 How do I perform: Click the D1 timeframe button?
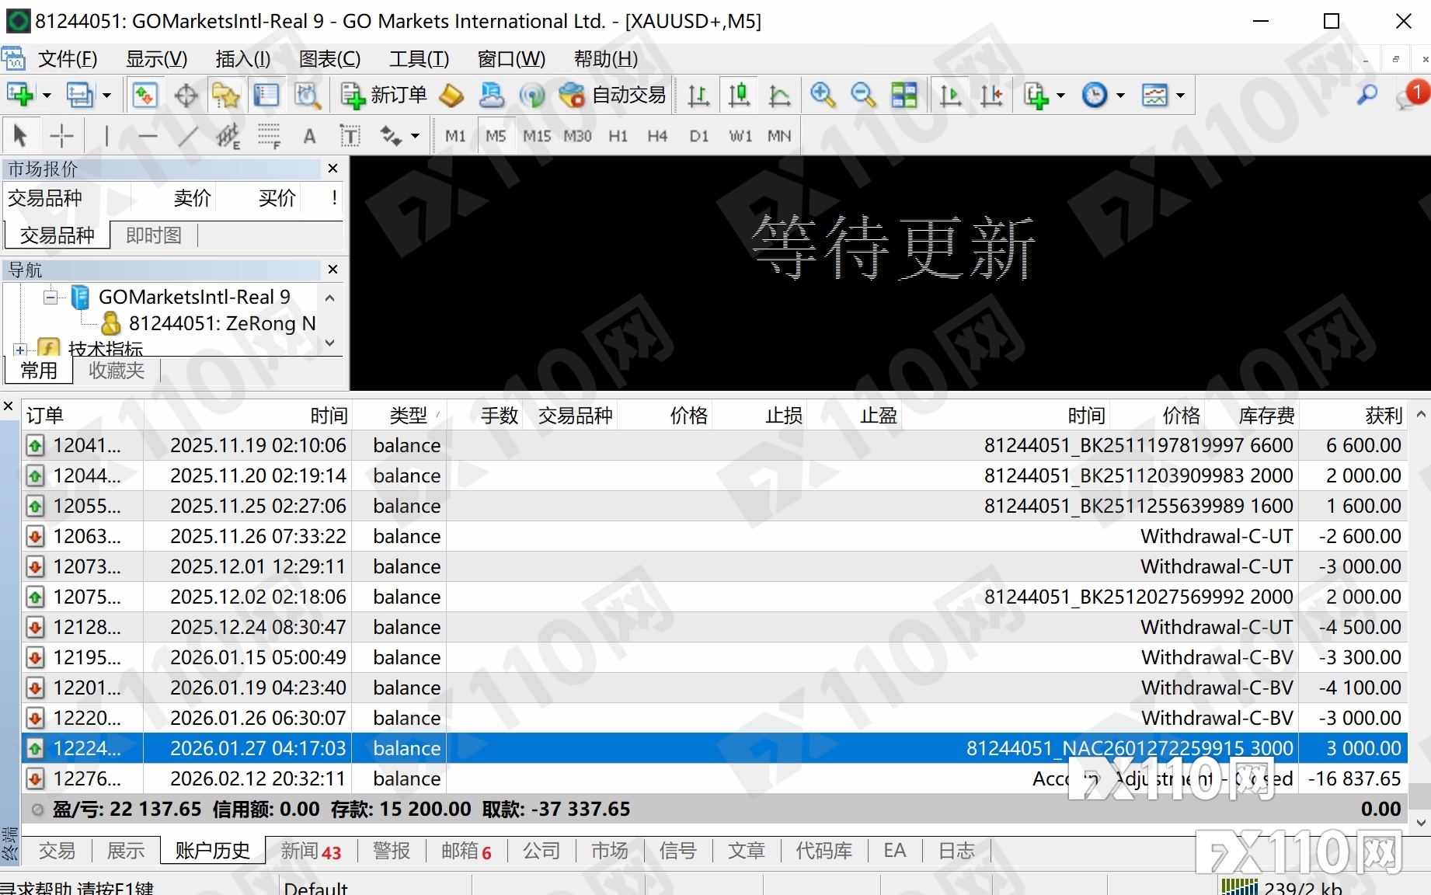pyautogui.click(x=697, y=135)
